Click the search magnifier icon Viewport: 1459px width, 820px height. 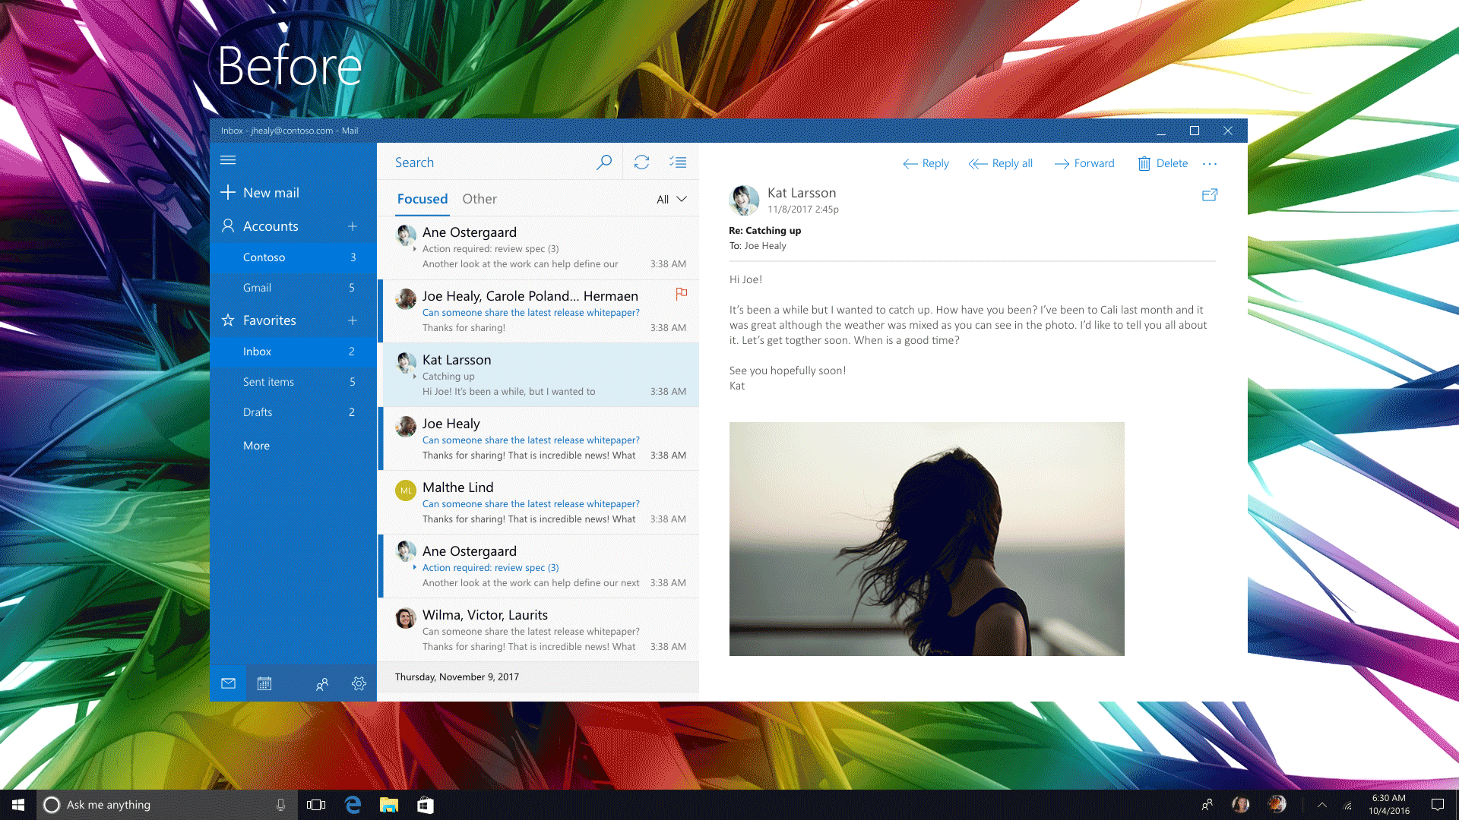[x=604, y=162]
